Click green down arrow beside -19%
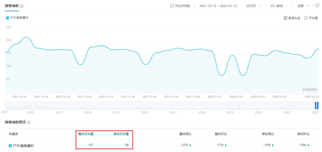322x152 pixels. (308, 145)
